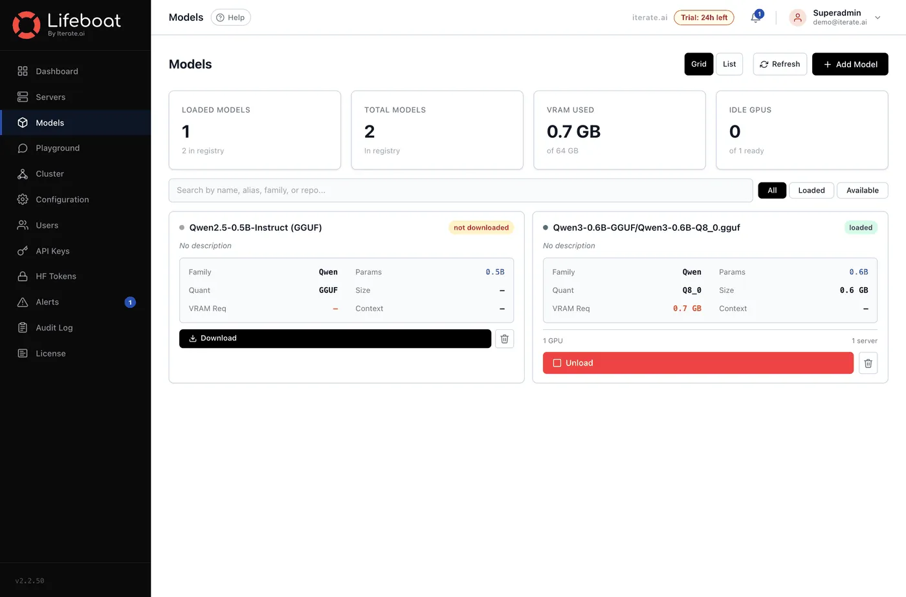
Task: Delete the Qwen2.5-0.5B-Instruct model
Action: [x=505, y=339]
